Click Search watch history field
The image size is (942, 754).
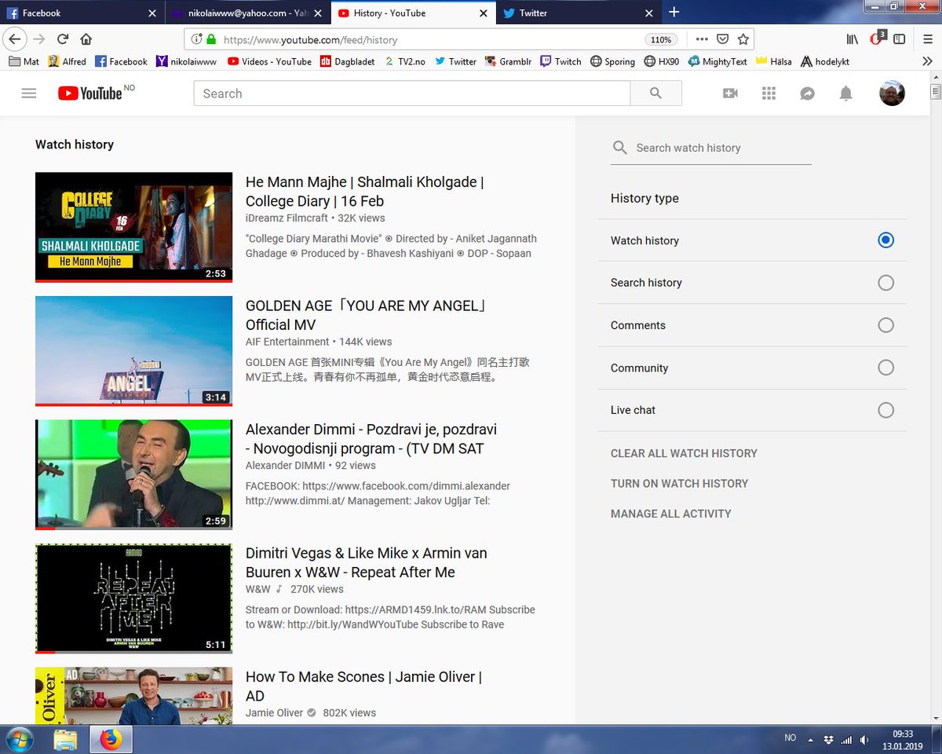coord(710,148)
